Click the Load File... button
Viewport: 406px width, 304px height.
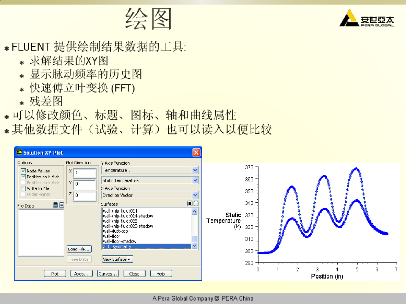(x=79, y=249)
